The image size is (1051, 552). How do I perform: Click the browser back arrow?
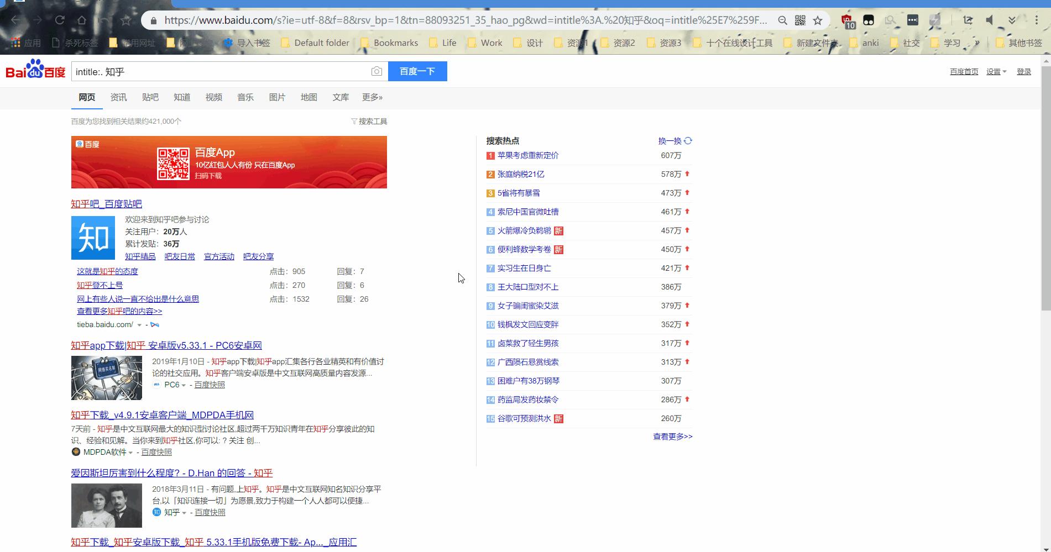click(15, 20)
